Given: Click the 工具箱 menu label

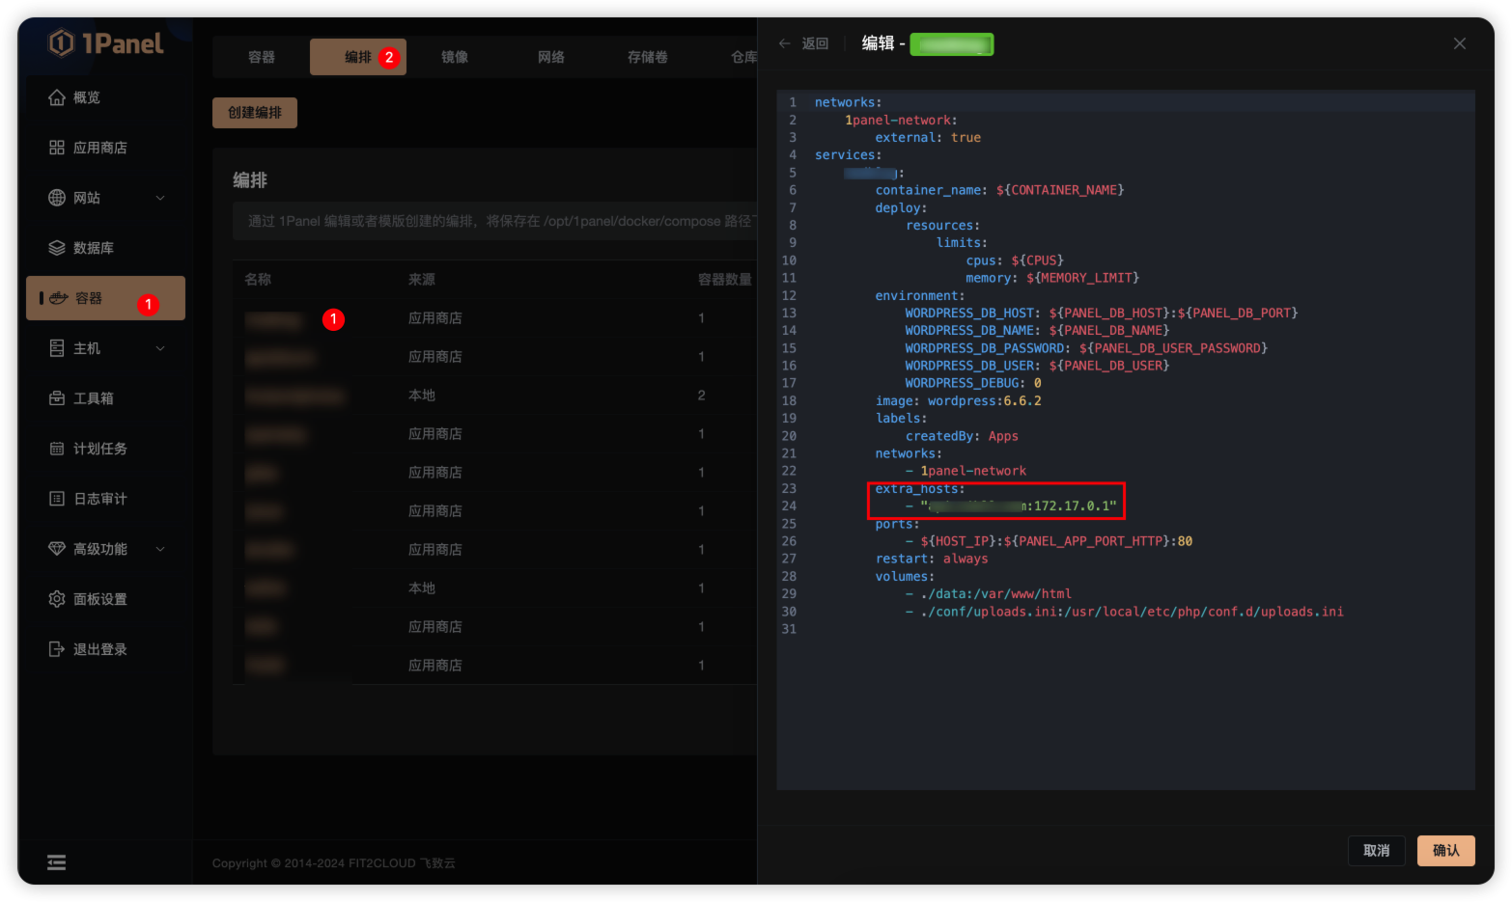Looking at the screenshot, I should coord(94,398).
